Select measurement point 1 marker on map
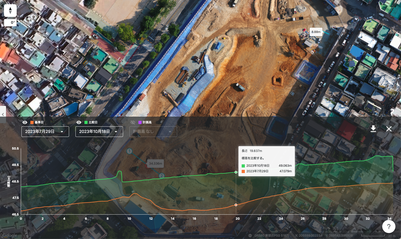This screenshot has height=239, width=401. tap(129, 151)
